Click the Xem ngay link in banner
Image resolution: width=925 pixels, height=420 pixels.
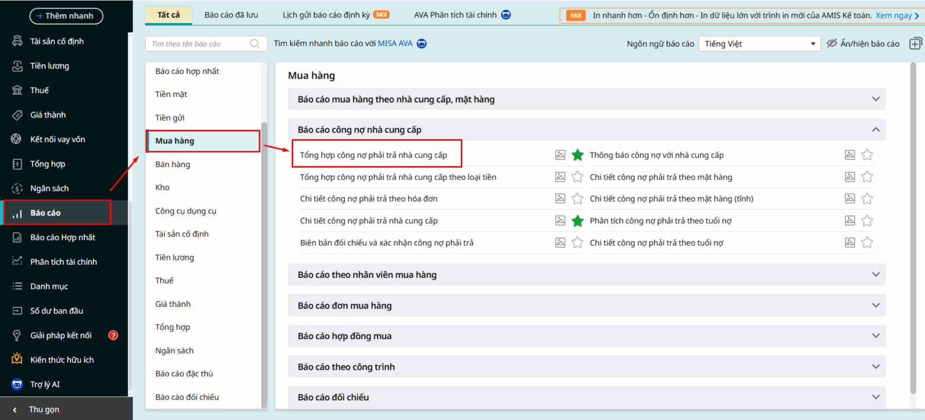[894, 16]
